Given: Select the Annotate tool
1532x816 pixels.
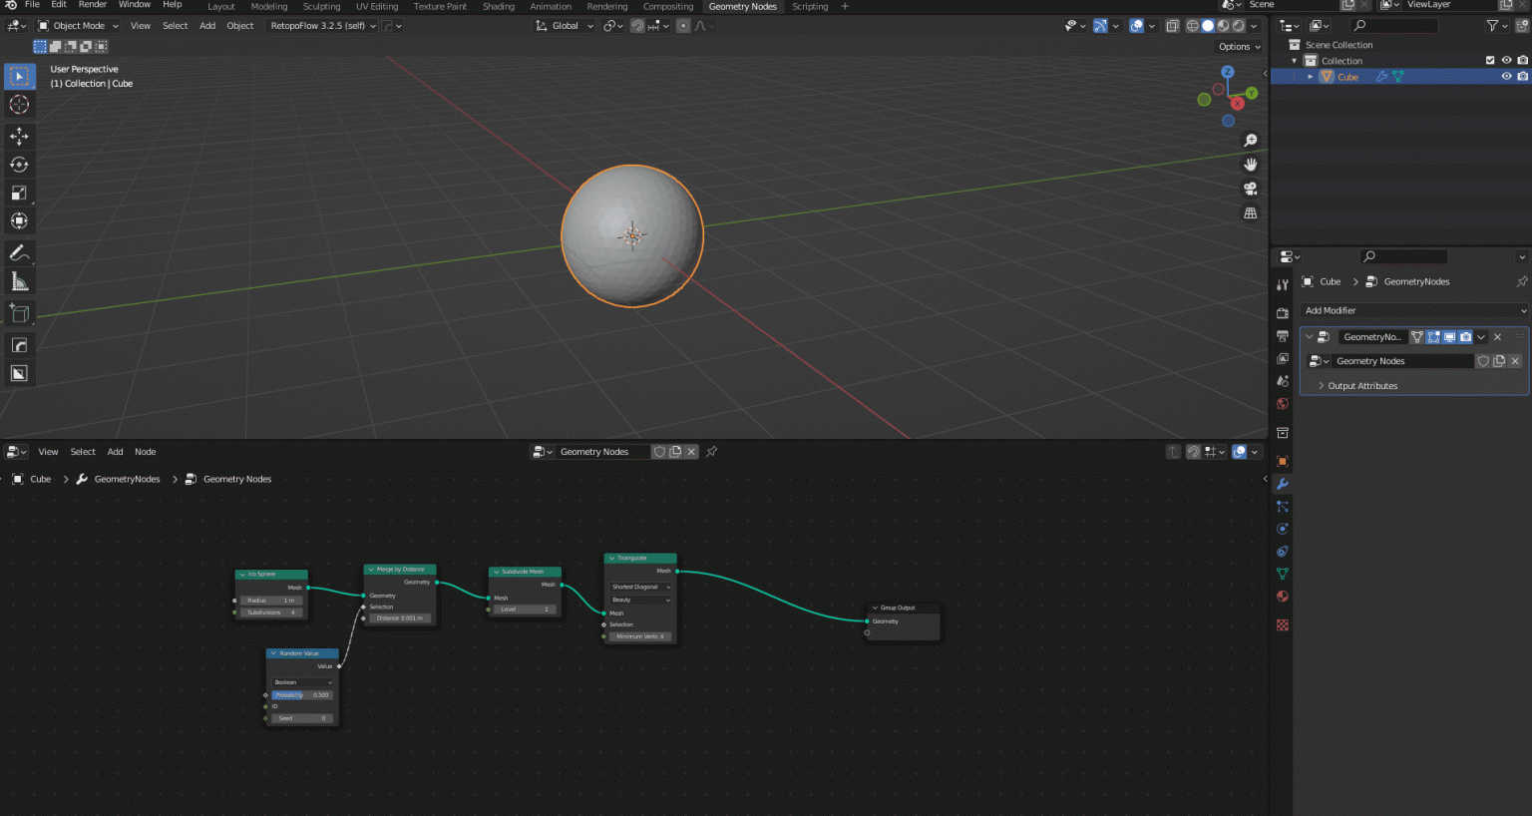Looking at the screenshot, I should coord(19,252).
